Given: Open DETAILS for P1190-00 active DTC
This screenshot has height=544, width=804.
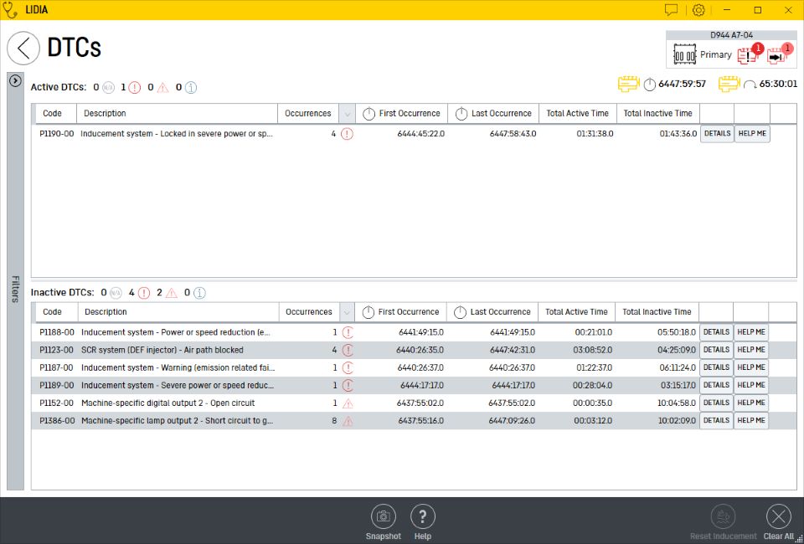Looking at the screenshot, I should coord(717,134).
